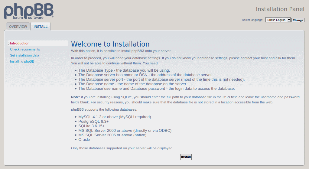Click the PostgreSQL 8.3+ list entry

[x=93, y=122]
